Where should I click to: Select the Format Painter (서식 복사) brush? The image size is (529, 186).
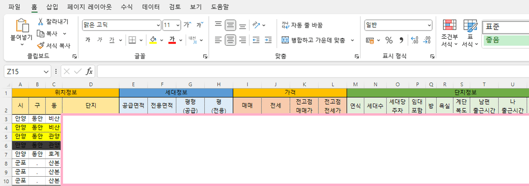(x=40, y=45)
